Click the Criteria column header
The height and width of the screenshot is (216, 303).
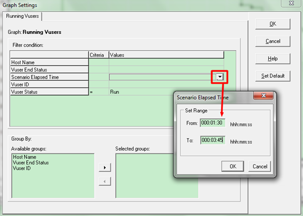tap(99, 55)
